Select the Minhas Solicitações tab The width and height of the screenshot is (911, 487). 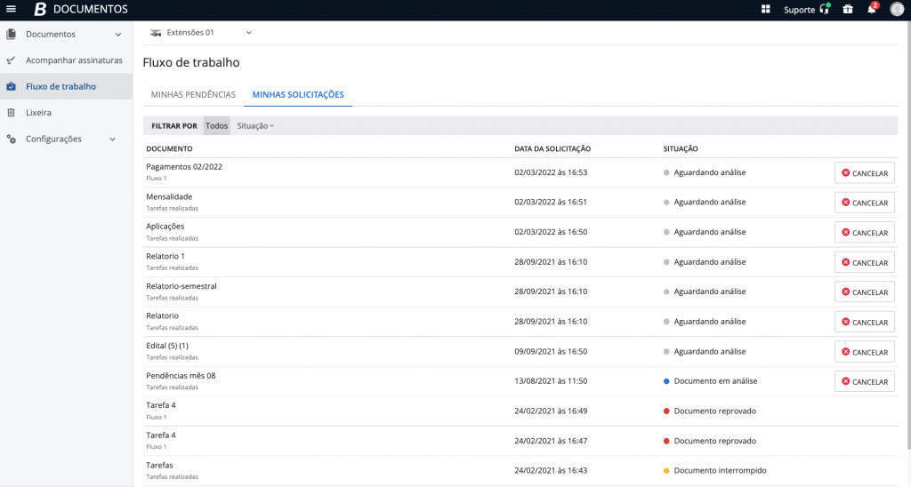298,94
